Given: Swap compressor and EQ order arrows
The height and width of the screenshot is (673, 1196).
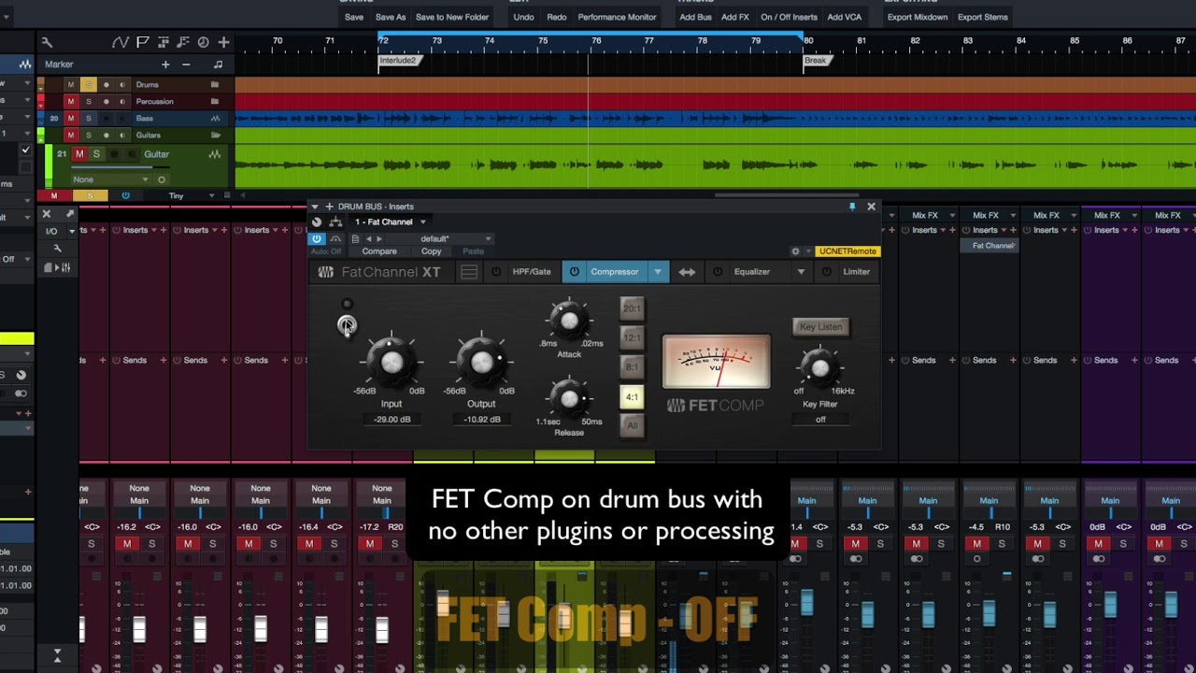Looking at the screenshot, I should 687,272.
